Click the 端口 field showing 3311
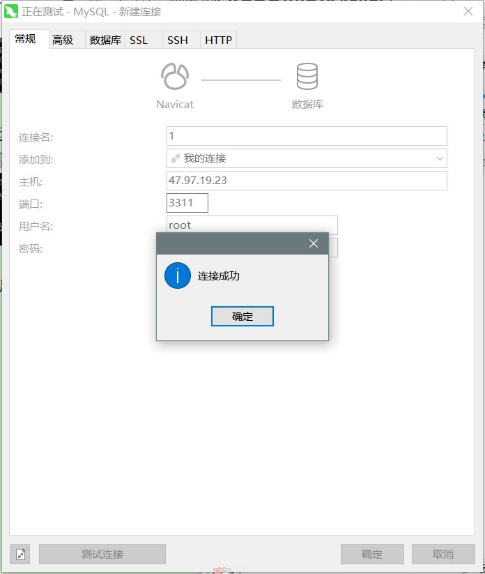This screenshot has height=574, width=485. (187, 203)
